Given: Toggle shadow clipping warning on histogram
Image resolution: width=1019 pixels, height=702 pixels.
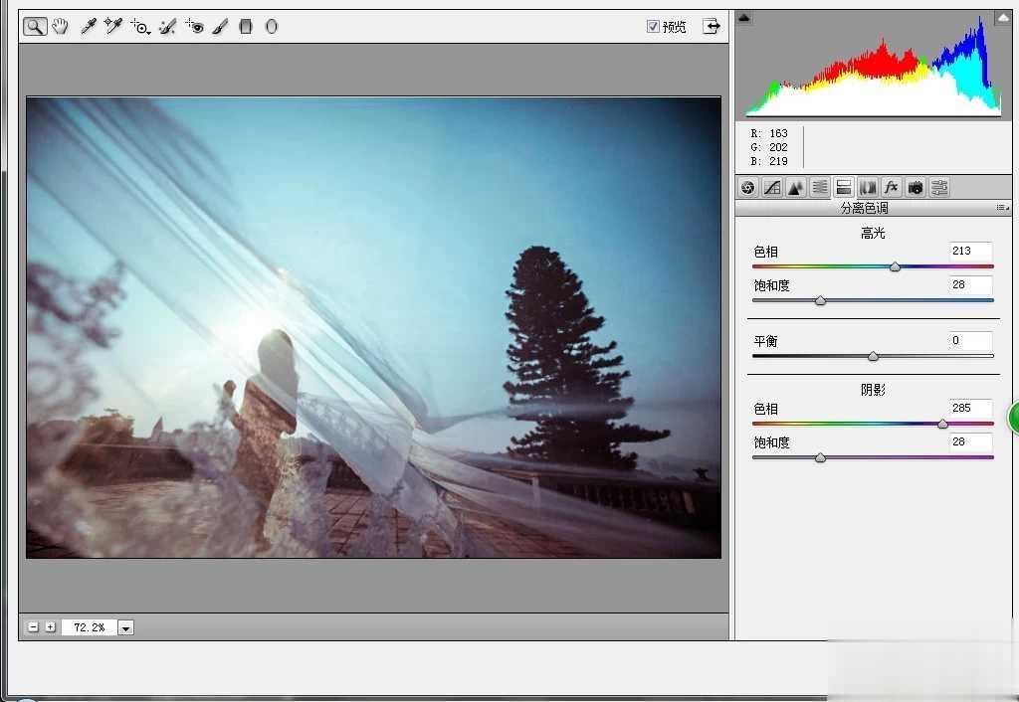Looking at the screenshot, I should click(745, 19).
